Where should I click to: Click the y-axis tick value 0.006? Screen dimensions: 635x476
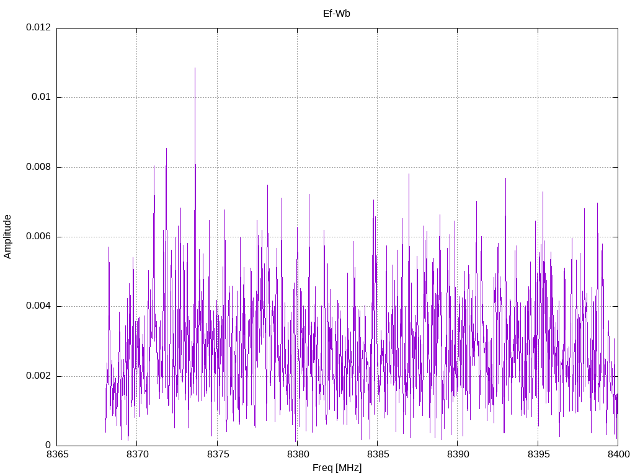(38, 237)
